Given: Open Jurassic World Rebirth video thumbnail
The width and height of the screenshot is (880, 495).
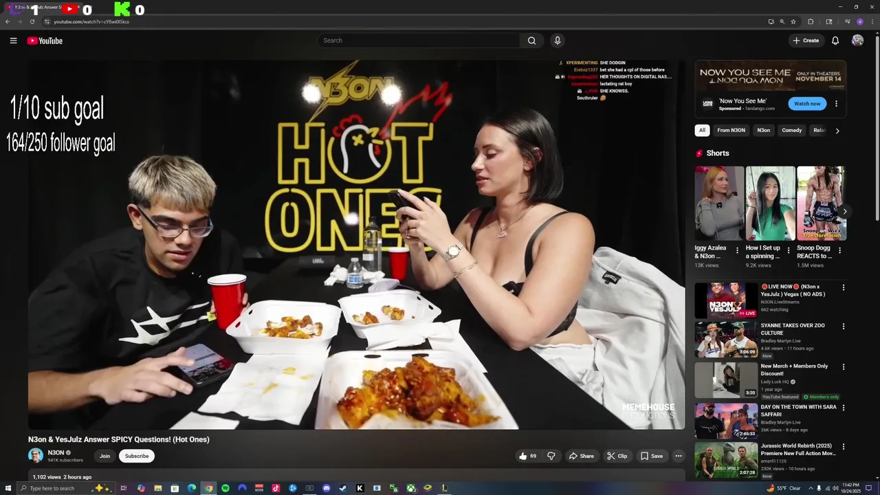Looking at the screenshot, I should pos(726,460).
